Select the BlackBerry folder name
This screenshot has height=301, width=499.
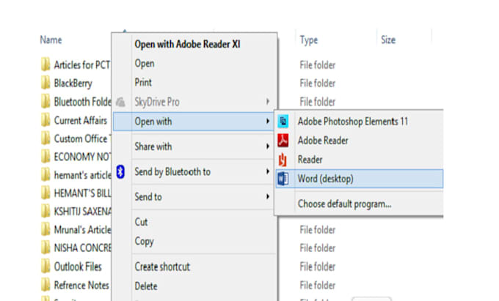(x=73, y=83)
